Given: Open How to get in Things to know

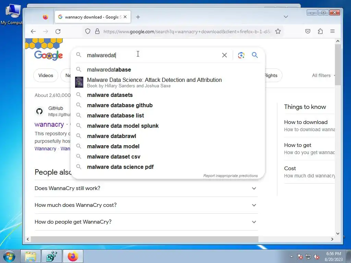Looking at the screenshot, I should [x=310, y=149].
